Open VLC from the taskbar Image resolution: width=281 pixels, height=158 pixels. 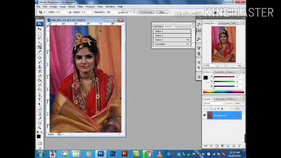(159, 154)
